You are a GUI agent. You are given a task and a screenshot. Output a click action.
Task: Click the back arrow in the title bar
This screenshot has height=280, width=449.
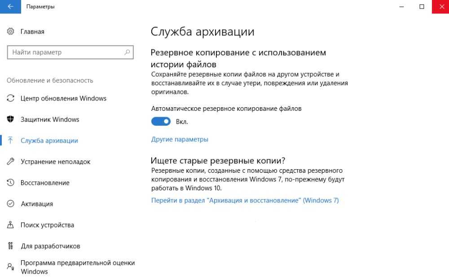(x=10, y=7)
